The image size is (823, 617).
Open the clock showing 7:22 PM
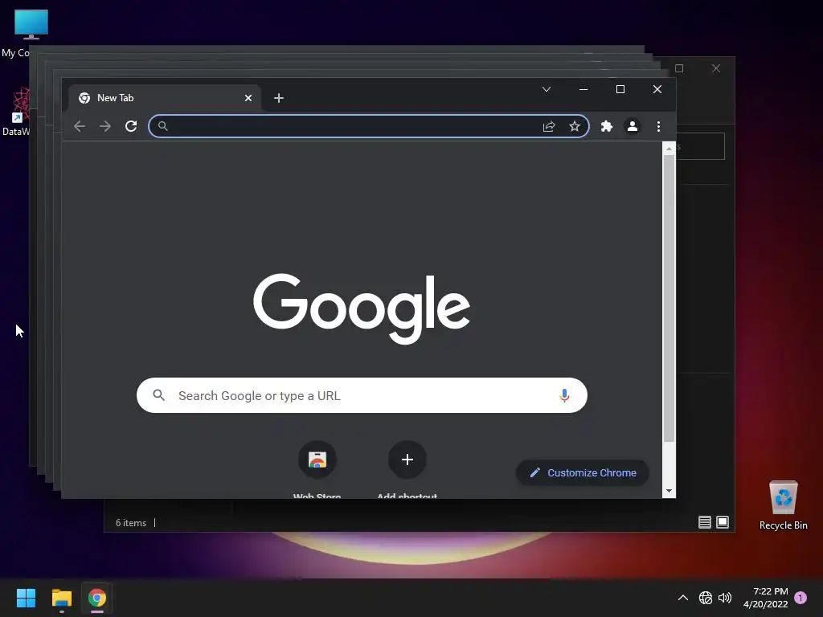pos(766,598)
